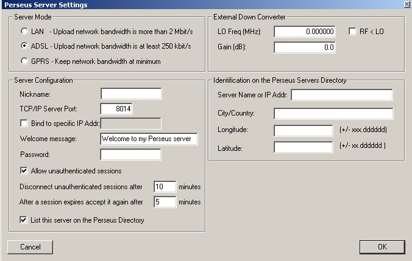Click the LO Freq (MHz) input field

305,32
